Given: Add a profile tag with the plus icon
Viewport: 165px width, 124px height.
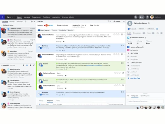Looking at the screenshot, I should 157,29.
